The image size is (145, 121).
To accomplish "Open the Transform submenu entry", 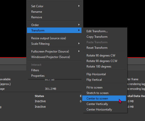I will tap(54, 30).
